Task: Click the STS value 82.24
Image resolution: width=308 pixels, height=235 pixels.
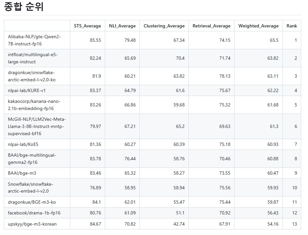Action: tap(95, 58)
